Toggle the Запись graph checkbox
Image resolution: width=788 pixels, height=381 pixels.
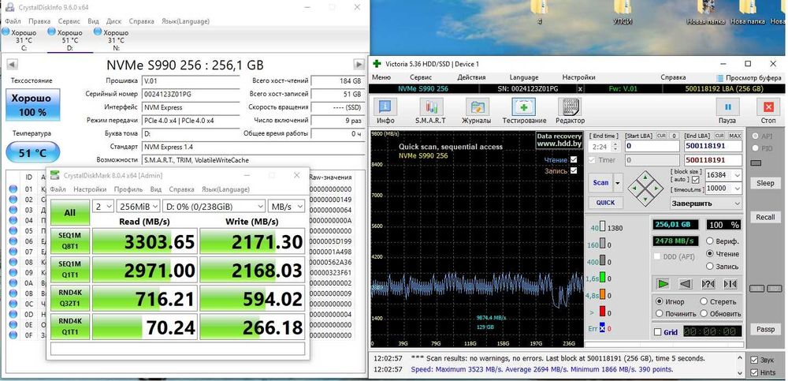click(x=574, y=170)
